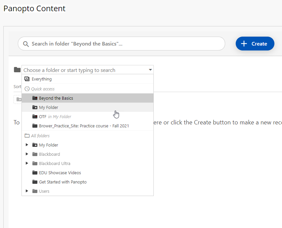This screenshot has height=228, width=282.
Task: Click the add new folder icon
Action: click(x=19, y=99)
